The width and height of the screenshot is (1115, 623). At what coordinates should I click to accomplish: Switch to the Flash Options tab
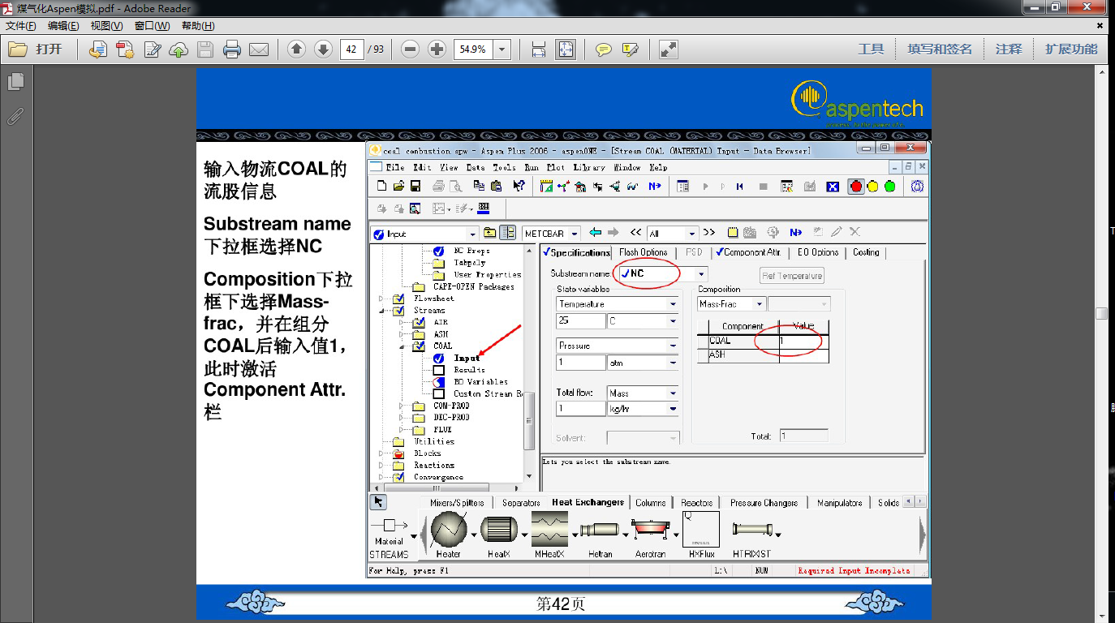click(643, 252)
